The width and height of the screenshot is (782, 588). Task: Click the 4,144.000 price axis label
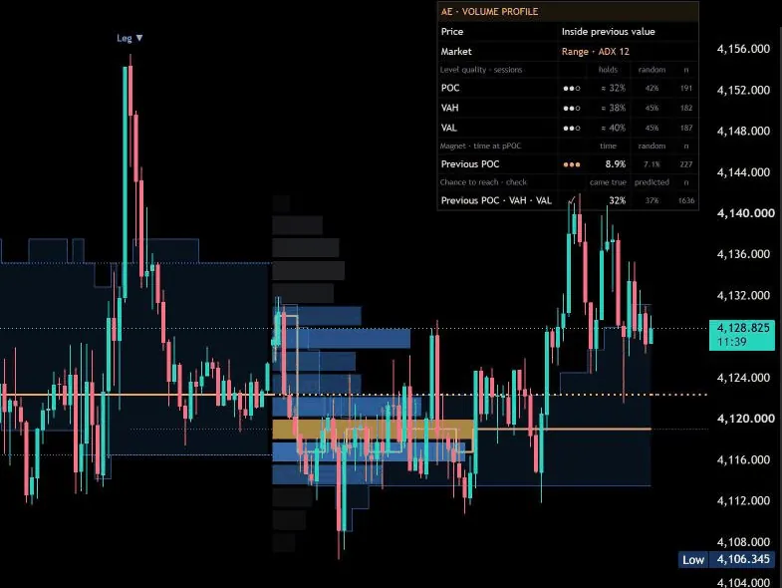coord(743,172)
